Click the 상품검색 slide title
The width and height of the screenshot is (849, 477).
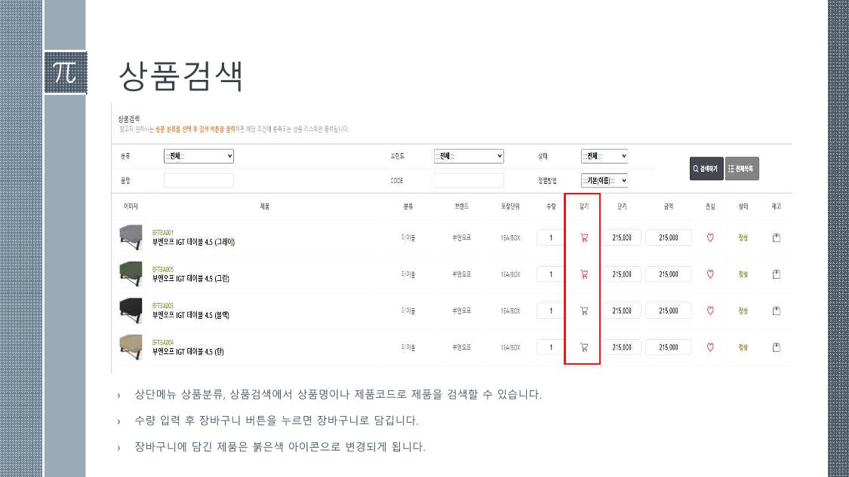[x=180, y=75]
